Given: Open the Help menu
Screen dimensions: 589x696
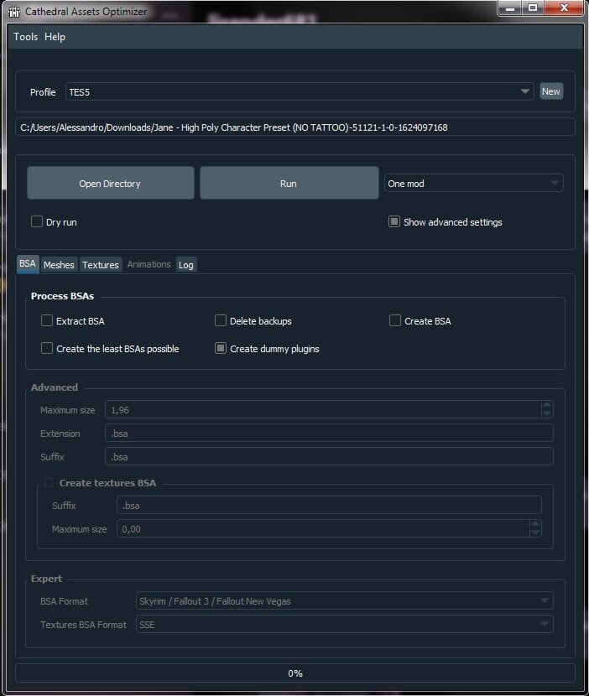Looking at the screenshot, I should tap(55, 37).
